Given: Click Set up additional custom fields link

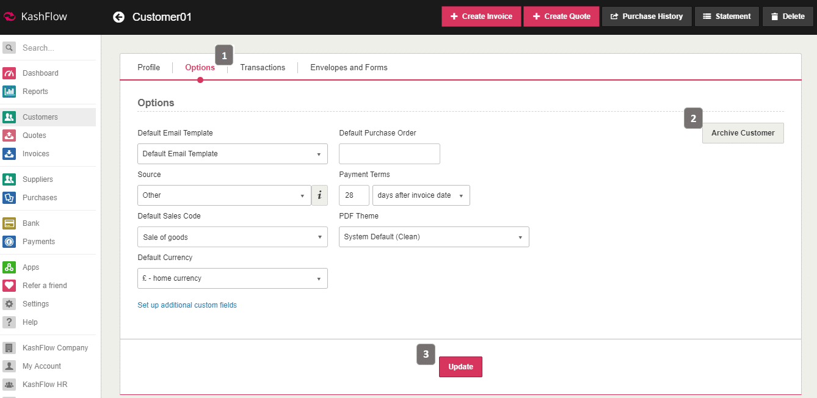Looking at the screenshot, I should 187,305.
